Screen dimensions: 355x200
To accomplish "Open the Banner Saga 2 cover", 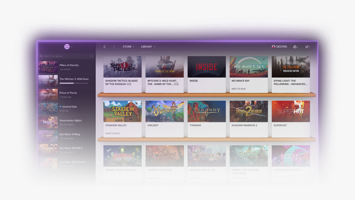I will [207, 156].
